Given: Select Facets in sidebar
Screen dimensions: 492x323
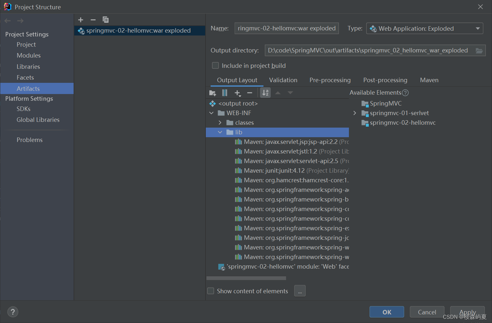Looking at the screenshot, I should click(x=25, y=77).
